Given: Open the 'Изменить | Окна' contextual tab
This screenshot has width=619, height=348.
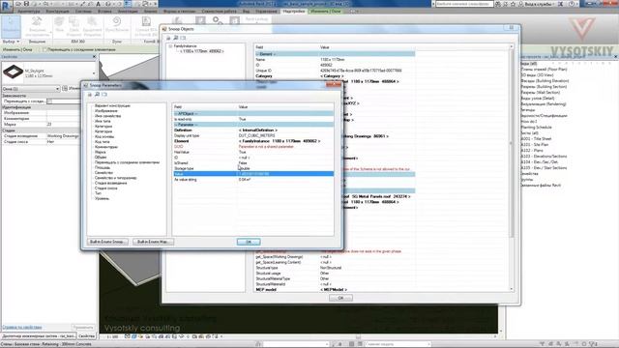Looking at the screenshot, I should (326, 12).
